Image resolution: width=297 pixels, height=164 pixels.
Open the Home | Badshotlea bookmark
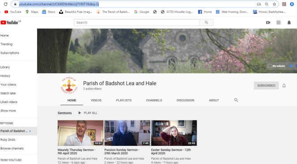[x=269, y=12]
